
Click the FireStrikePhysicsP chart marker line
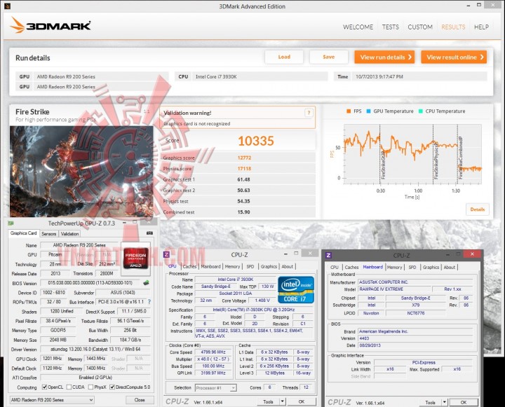(x=433, y=154)
